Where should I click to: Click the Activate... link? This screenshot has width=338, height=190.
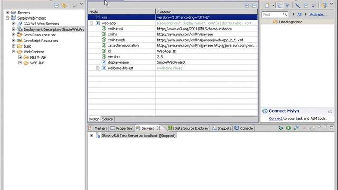click(318, 15)
